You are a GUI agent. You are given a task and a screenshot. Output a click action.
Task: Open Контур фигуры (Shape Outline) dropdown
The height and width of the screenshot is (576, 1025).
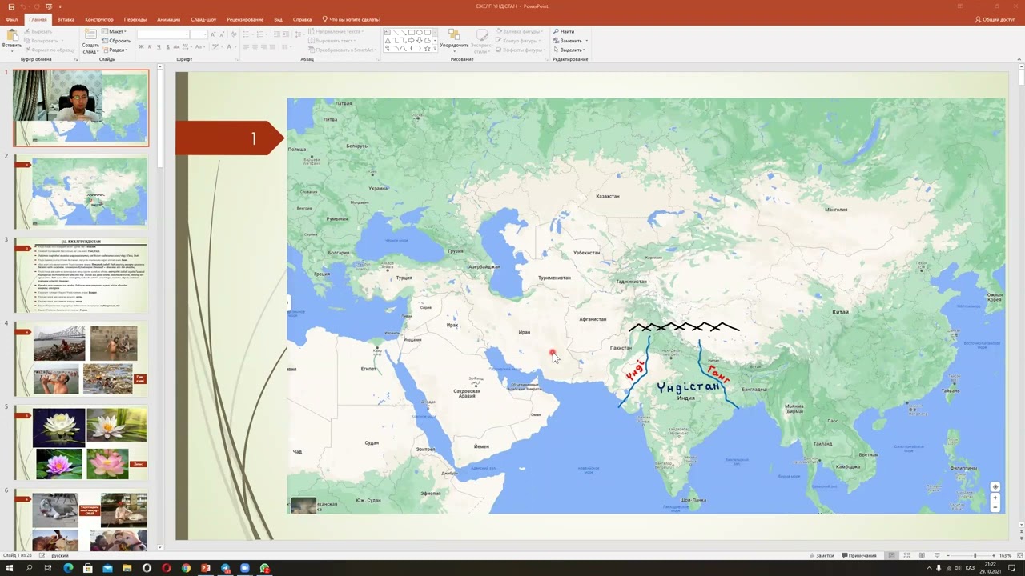[519, 40]
